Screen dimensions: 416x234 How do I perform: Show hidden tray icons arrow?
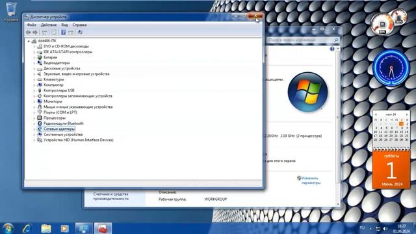click(x=370, y=229)
